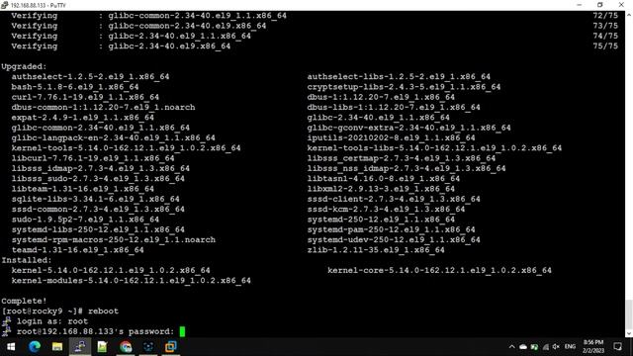This screenshot has height=356, width=633.
Task: Open the clock showing 8:56 PM
Action: click(593, 347)
